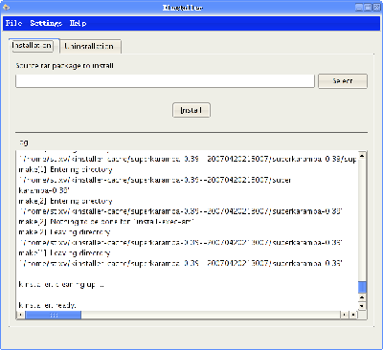Viewport: 383px width, 350px height.
Task: Minimize the Kinstaller window
Action: tap(359, 7)
